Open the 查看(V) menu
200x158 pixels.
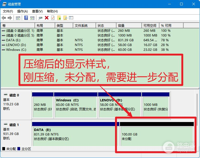click(37, 11)
